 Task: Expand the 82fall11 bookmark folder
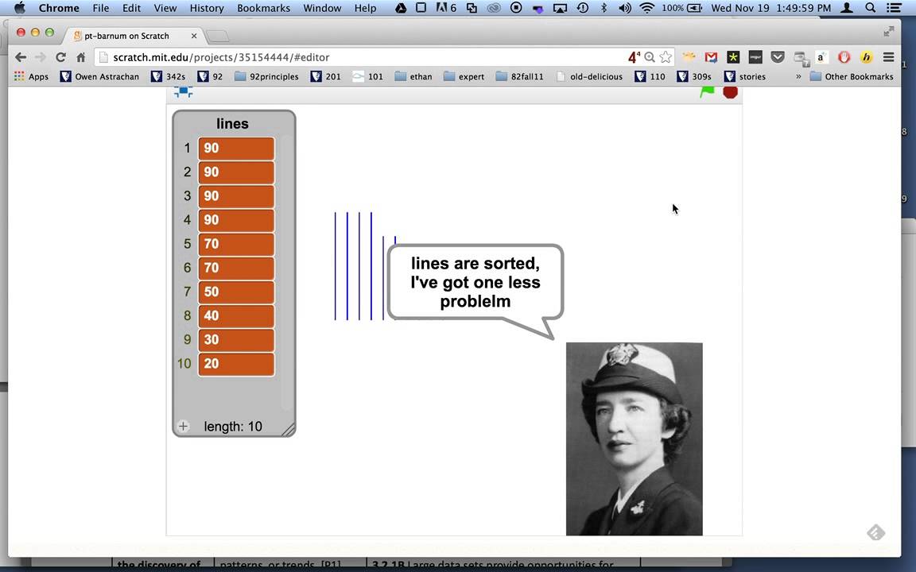point(519,76)
